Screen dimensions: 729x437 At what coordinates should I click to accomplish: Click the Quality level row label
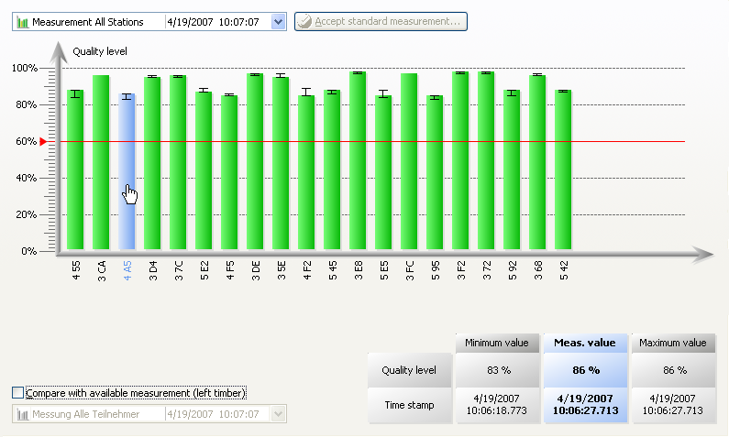(411, 370)
